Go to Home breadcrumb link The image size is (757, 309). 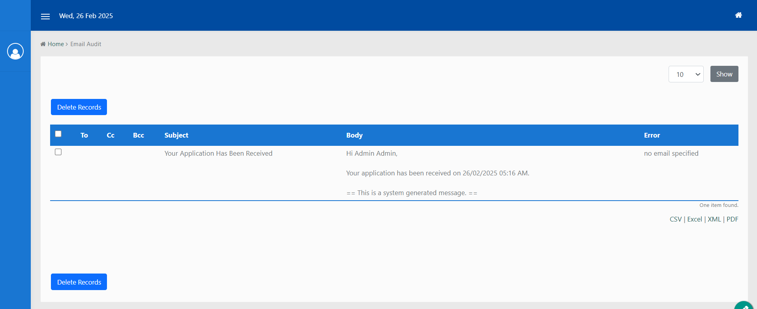56,44
